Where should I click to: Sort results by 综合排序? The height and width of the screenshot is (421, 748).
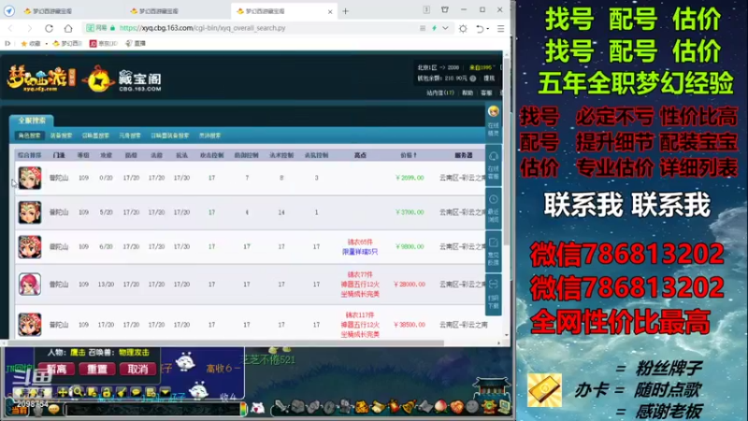click(x=29, y=155)
